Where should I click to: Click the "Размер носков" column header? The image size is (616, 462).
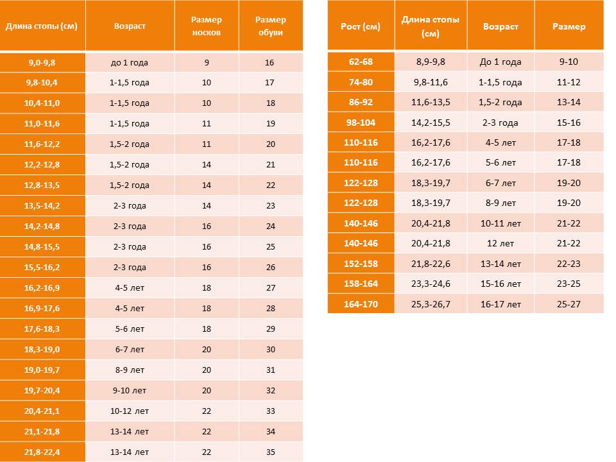pyautogui.click(x=207, y=26)
